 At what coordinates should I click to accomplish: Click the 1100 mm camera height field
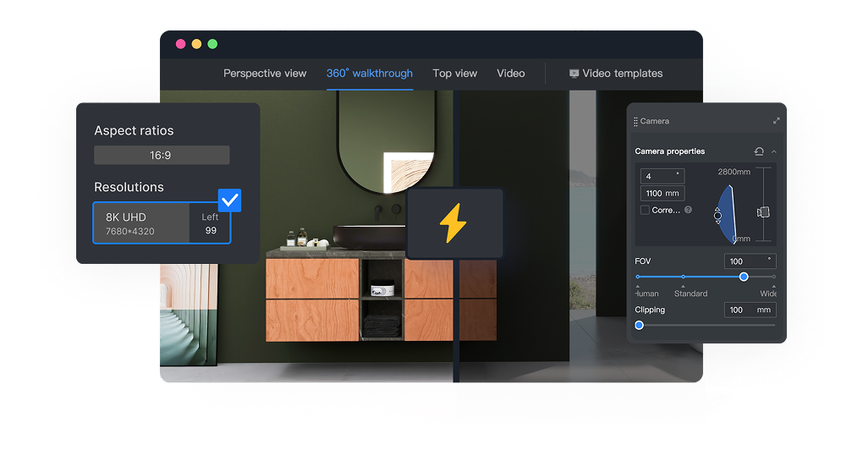(662, 193)
